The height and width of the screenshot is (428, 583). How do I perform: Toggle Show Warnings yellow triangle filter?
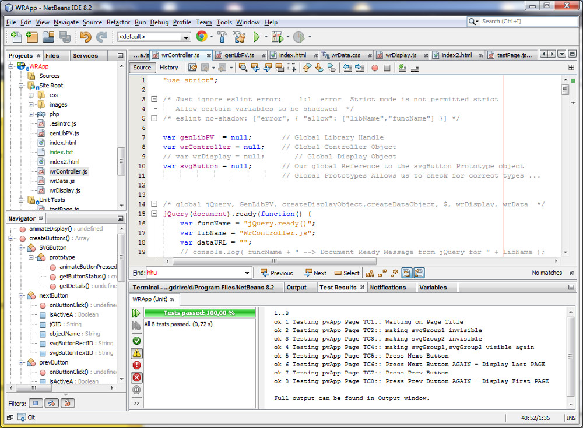pos(137,353)
